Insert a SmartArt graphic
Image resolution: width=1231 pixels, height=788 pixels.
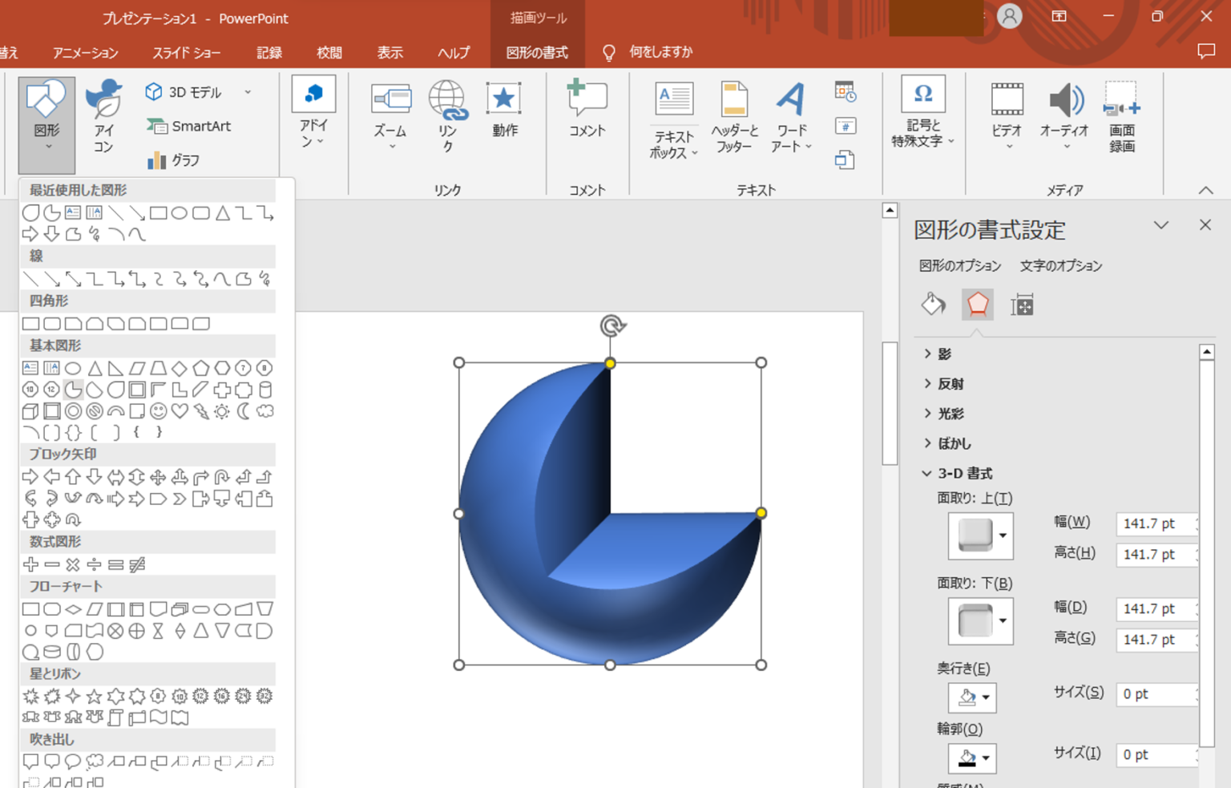(190, 126)
